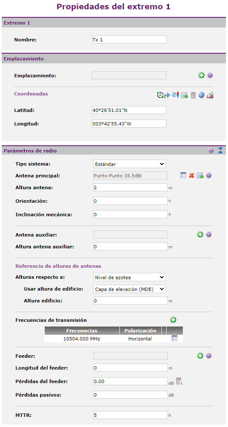Screen dimensions: 228x427
Task: Click the terrain elevation profile icon
Action: pyautogui.click(x=210, y=95)
